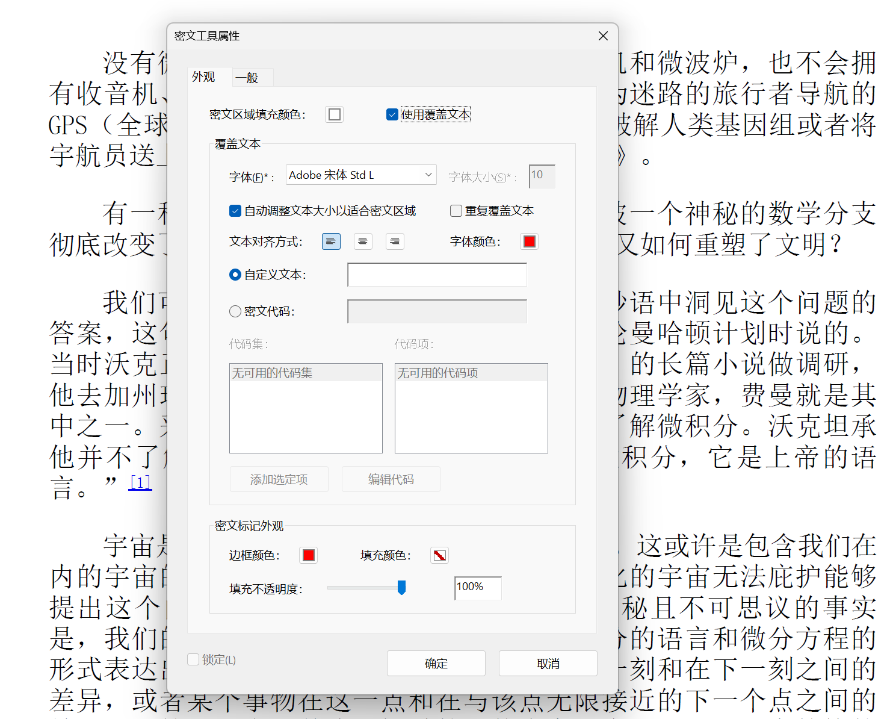890x719 pixels.
Task: Disable the 使用覆盖文本 checkbox
Action: click(392, 114)
